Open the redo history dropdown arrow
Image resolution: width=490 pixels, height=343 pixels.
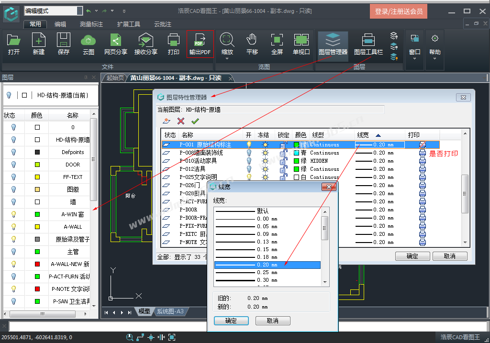[x=112, y=11]
